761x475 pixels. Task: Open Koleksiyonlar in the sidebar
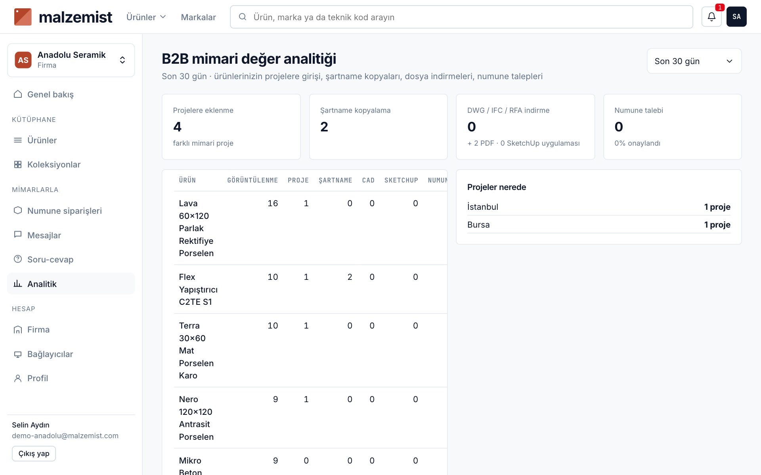[71, 164]
